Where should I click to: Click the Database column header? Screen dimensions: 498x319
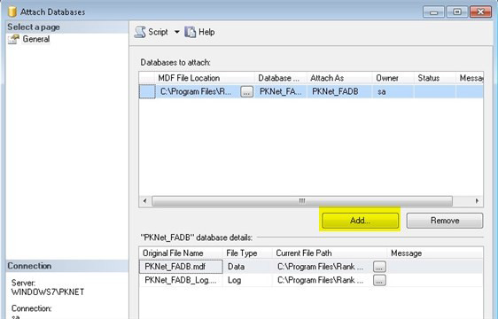click(x=280, y=78)
